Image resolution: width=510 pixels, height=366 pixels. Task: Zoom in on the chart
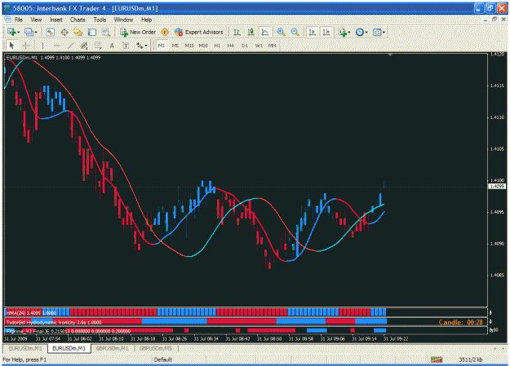tap(281, 32)
